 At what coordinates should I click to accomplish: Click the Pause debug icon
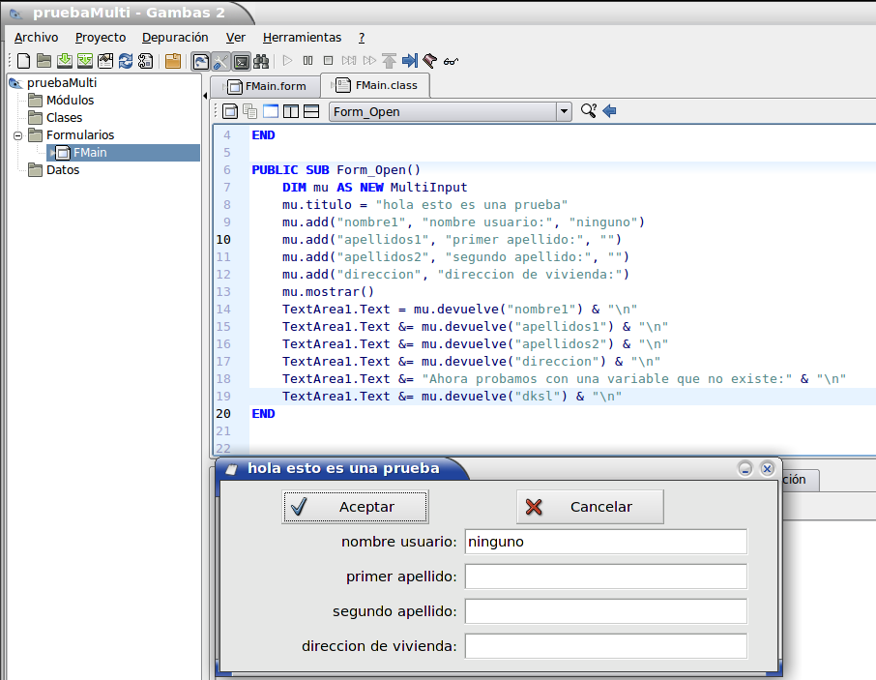pos(307,60)
